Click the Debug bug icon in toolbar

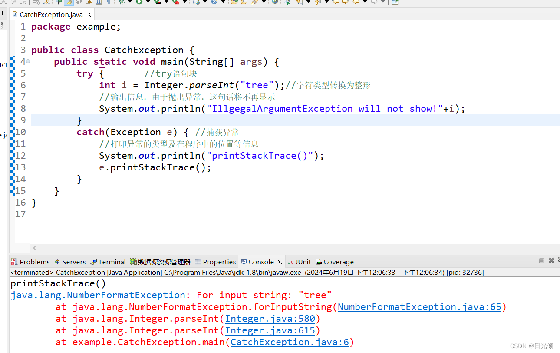[121, 2]
